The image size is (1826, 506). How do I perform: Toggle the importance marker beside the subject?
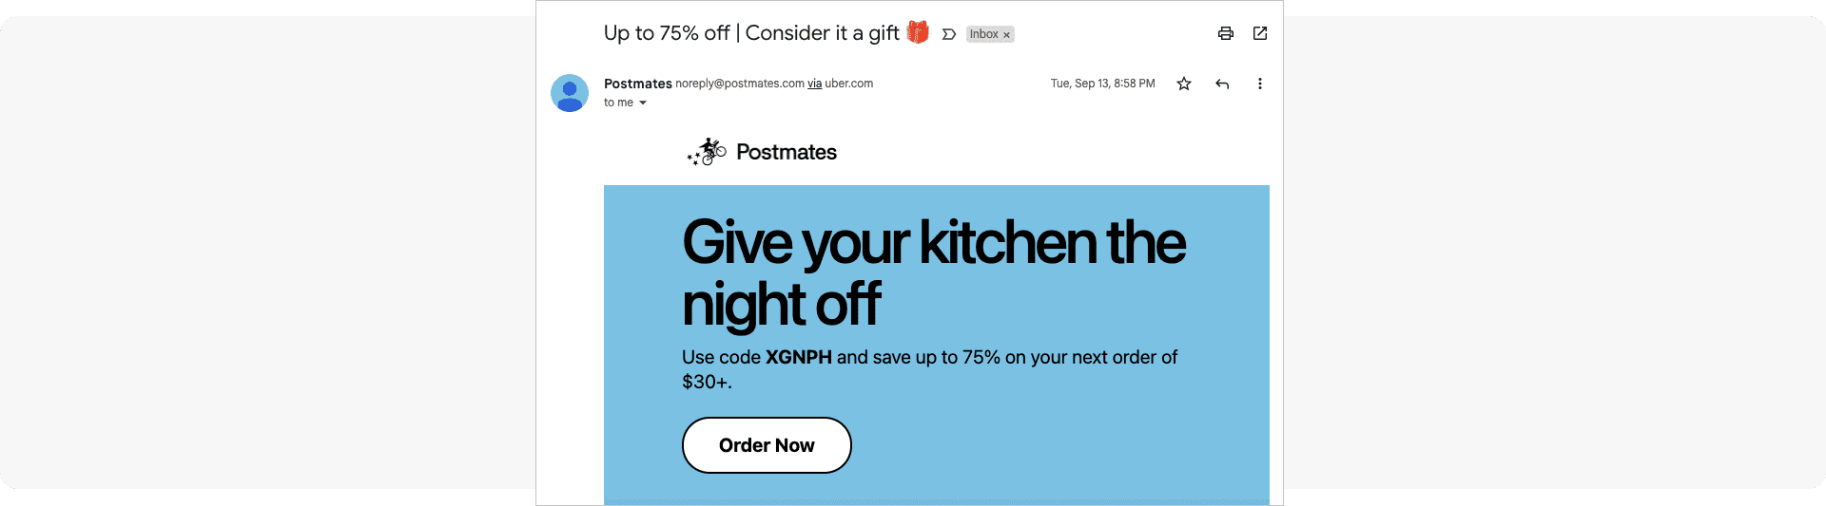948,34
